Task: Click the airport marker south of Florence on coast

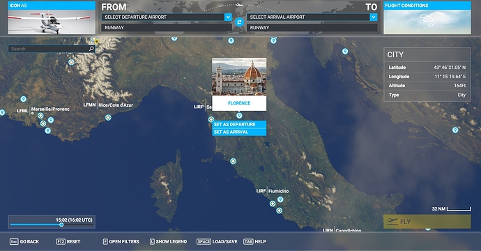Action: pyautogui.click(x=233, y=161)
